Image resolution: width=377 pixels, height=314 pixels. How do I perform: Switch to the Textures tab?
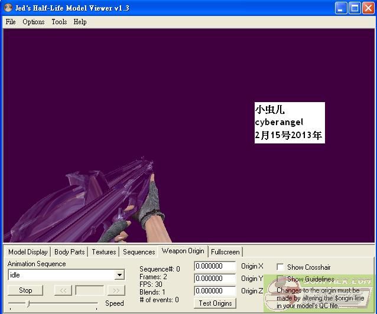(x=104, y=252)
